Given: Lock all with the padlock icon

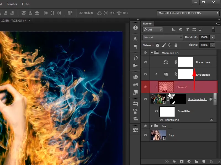Looking at the screenshot, I should pyautogui.click(x=176, y=45).
